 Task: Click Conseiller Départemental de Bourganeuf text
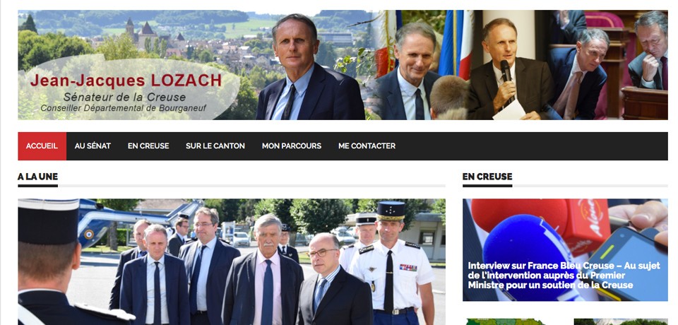tap(123, 108)
